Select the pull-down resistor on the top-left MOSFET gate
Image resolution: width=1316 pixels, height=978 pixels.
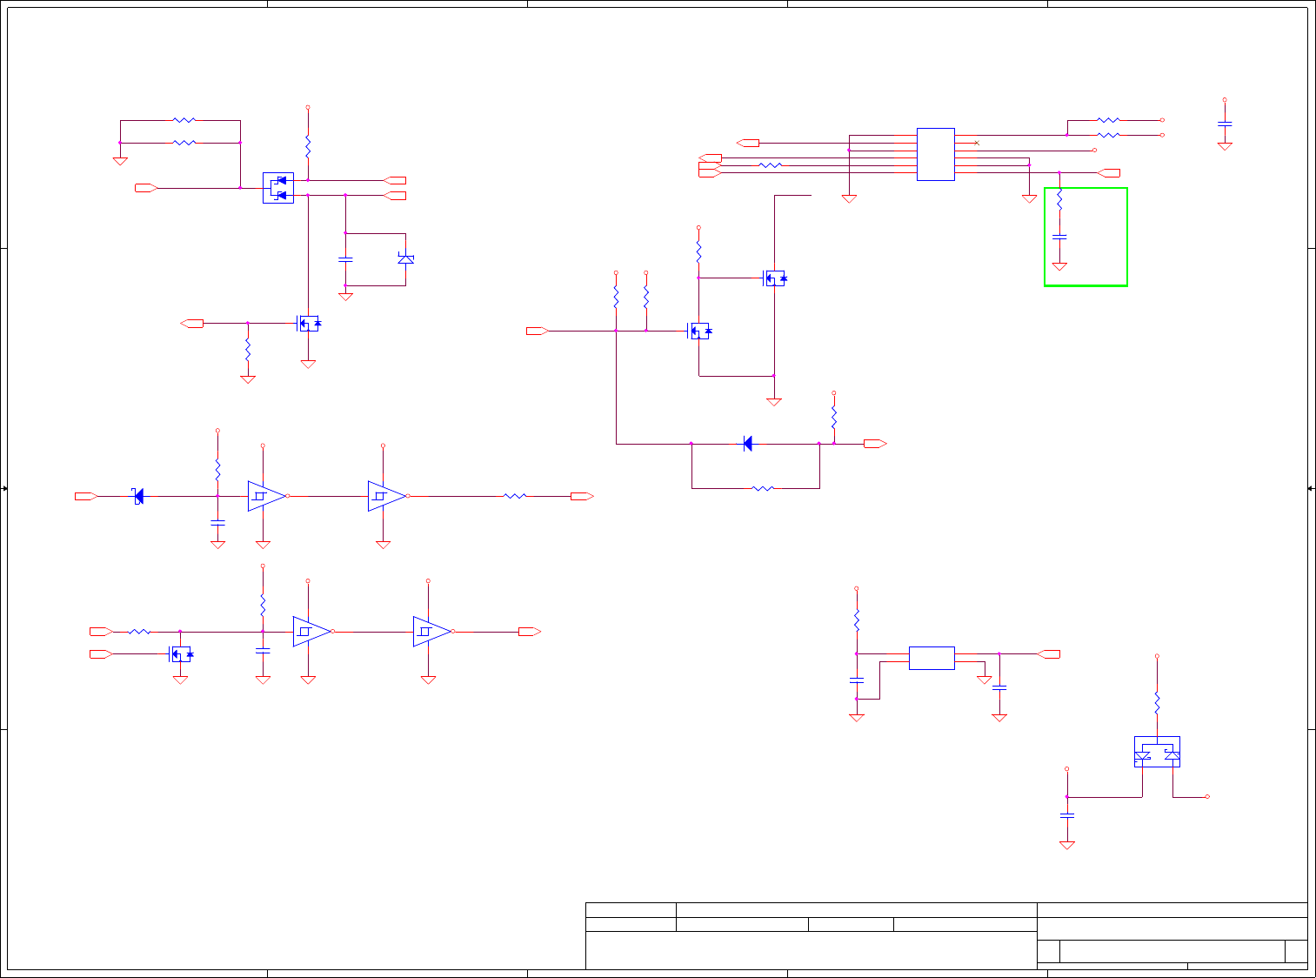(248, 350)
